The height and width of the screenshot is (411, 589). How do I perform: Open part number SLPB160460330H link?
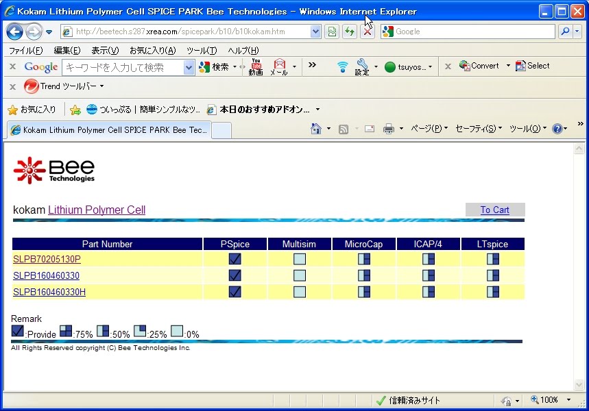click(49, 292)
